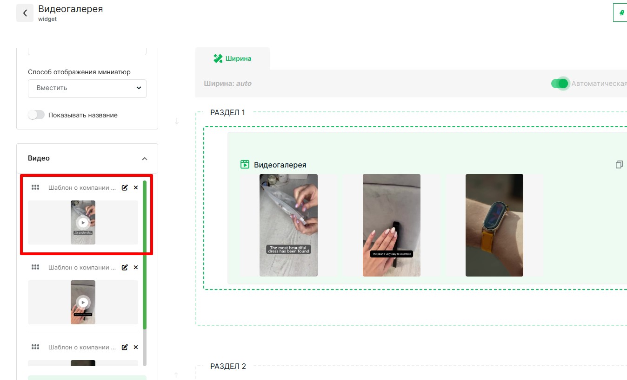Turn off the Автоматическая width toggle
This screenshot has height=380, width=627.
[560, 84]
